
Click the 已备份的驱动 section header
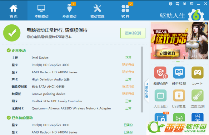pyautogui.click(x=20, y=118)
